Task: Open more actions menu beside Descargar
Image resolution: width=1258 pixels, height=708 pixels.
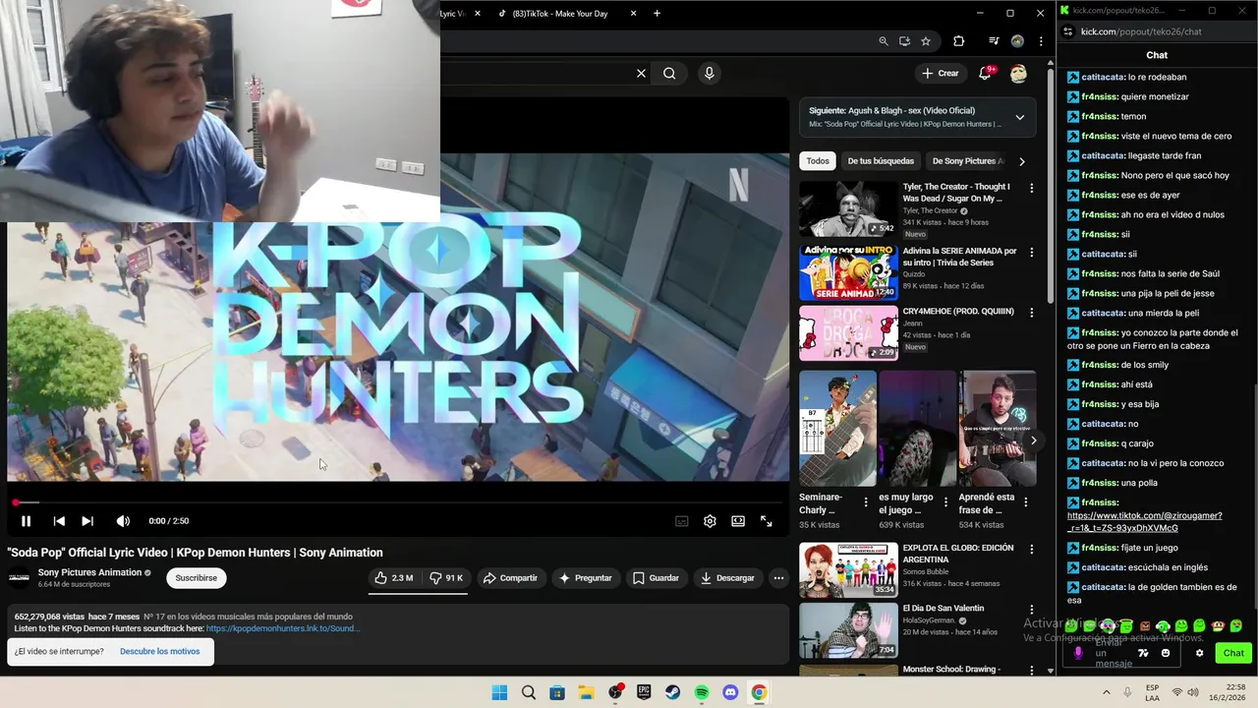Action: click(778, 578)
